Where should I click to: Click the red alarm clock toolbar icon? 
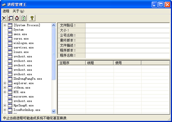17,18
